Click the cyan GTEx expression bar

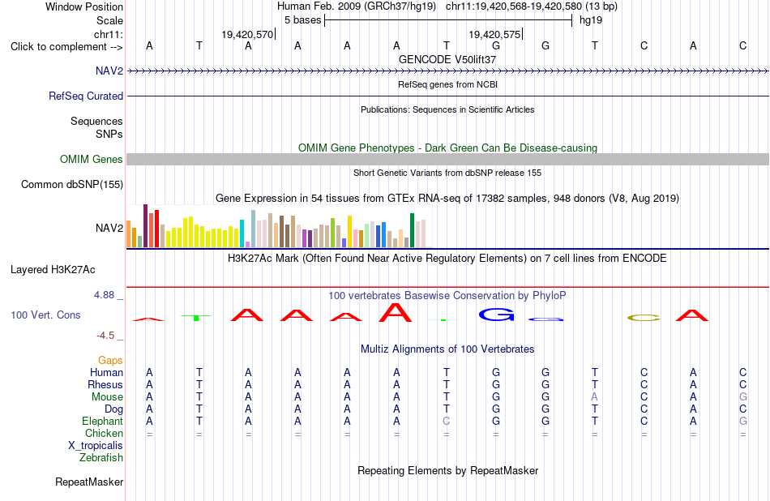point(242,233)
